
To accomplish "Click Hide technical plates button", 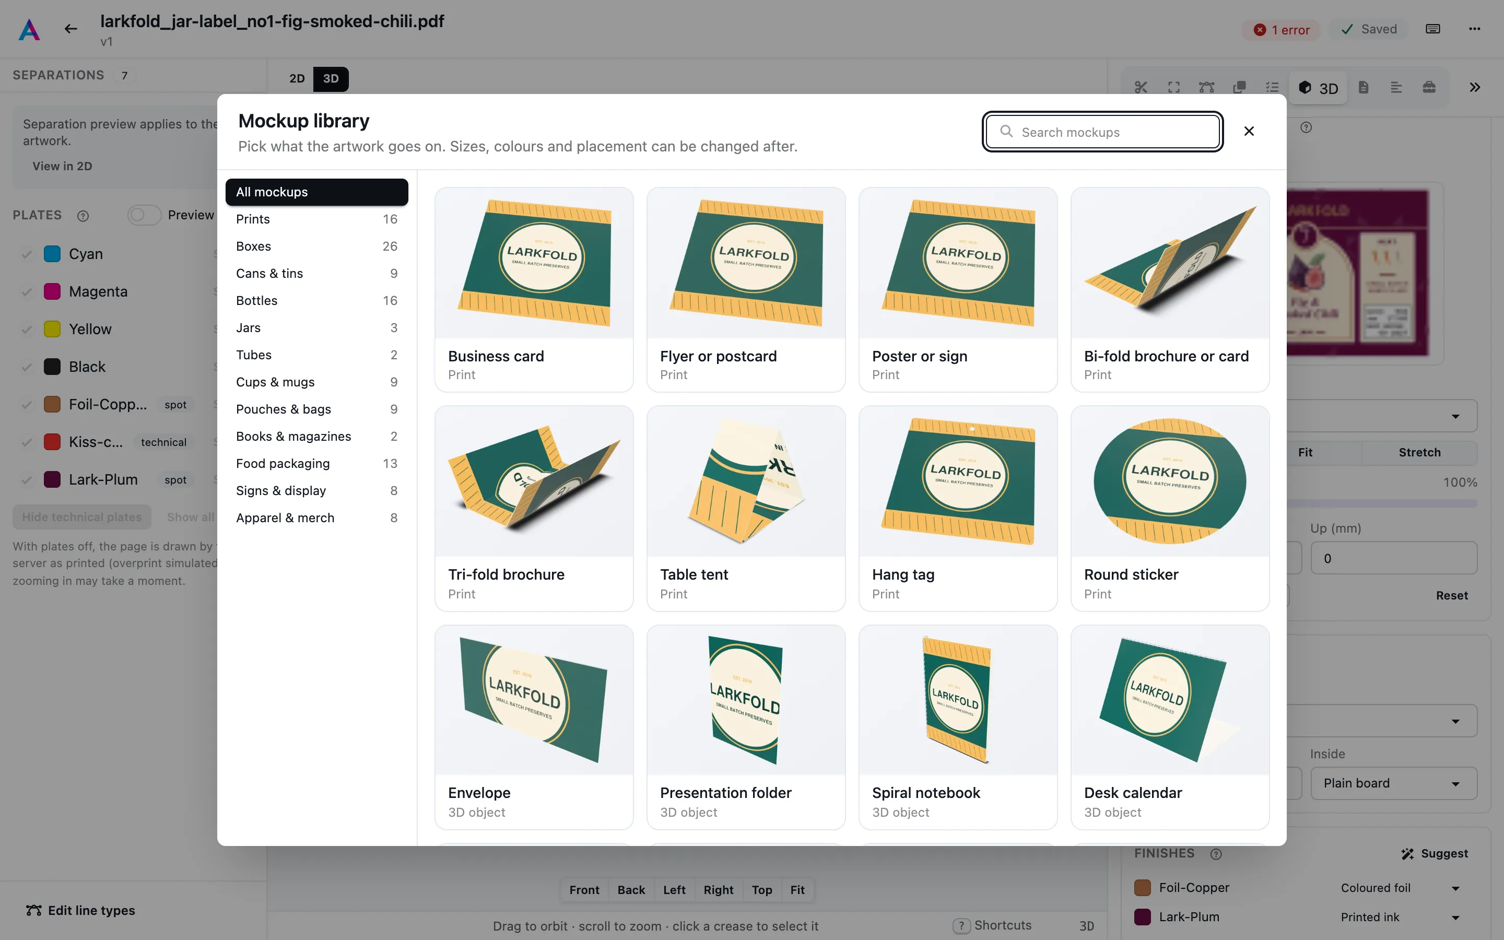I will click(x=82, y=517).
